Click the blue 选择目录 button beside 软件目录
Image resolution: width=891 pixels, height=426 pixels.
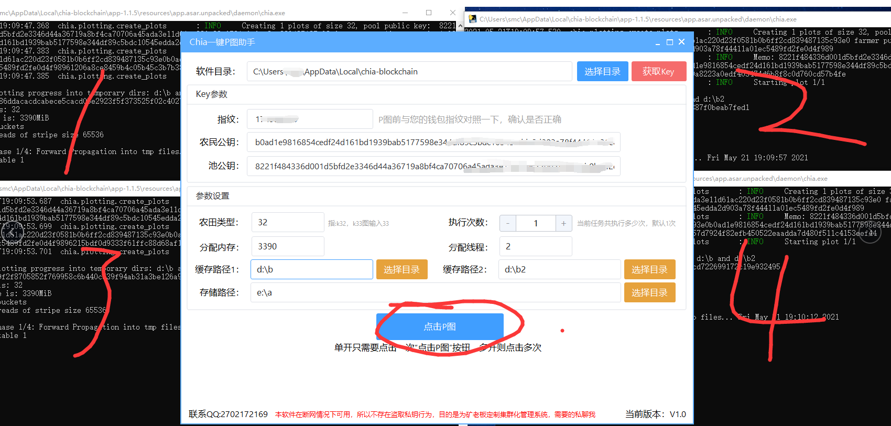tap(602, 71)
